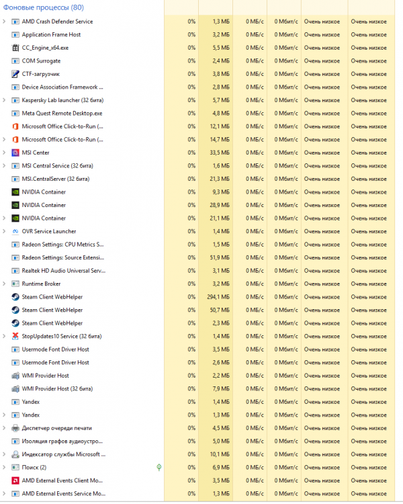Click the Фоновые процессы (80) group header
Viewport: 403px width, 504px height.
click(x=44, y=7)
